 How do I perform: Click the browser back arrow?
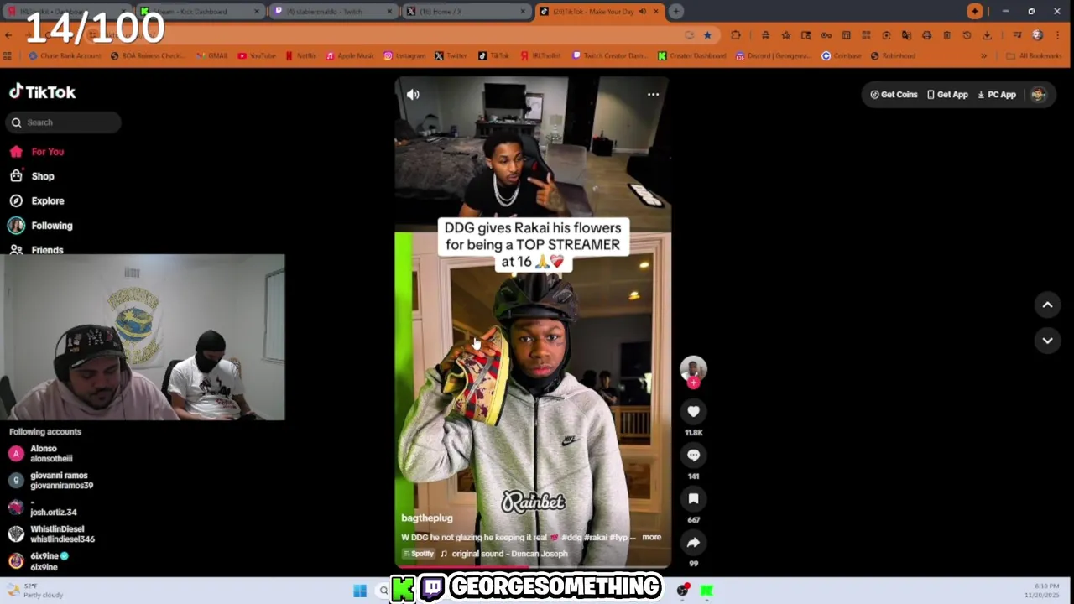click(x=8, y=35)
